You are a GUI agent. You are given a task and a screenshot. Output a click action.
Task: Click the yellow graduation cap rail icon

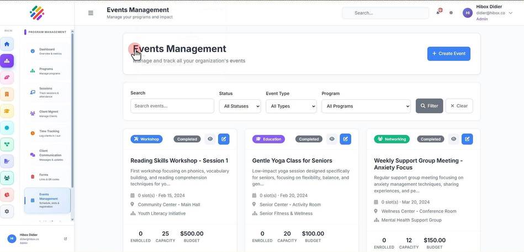tap(7, 111)
